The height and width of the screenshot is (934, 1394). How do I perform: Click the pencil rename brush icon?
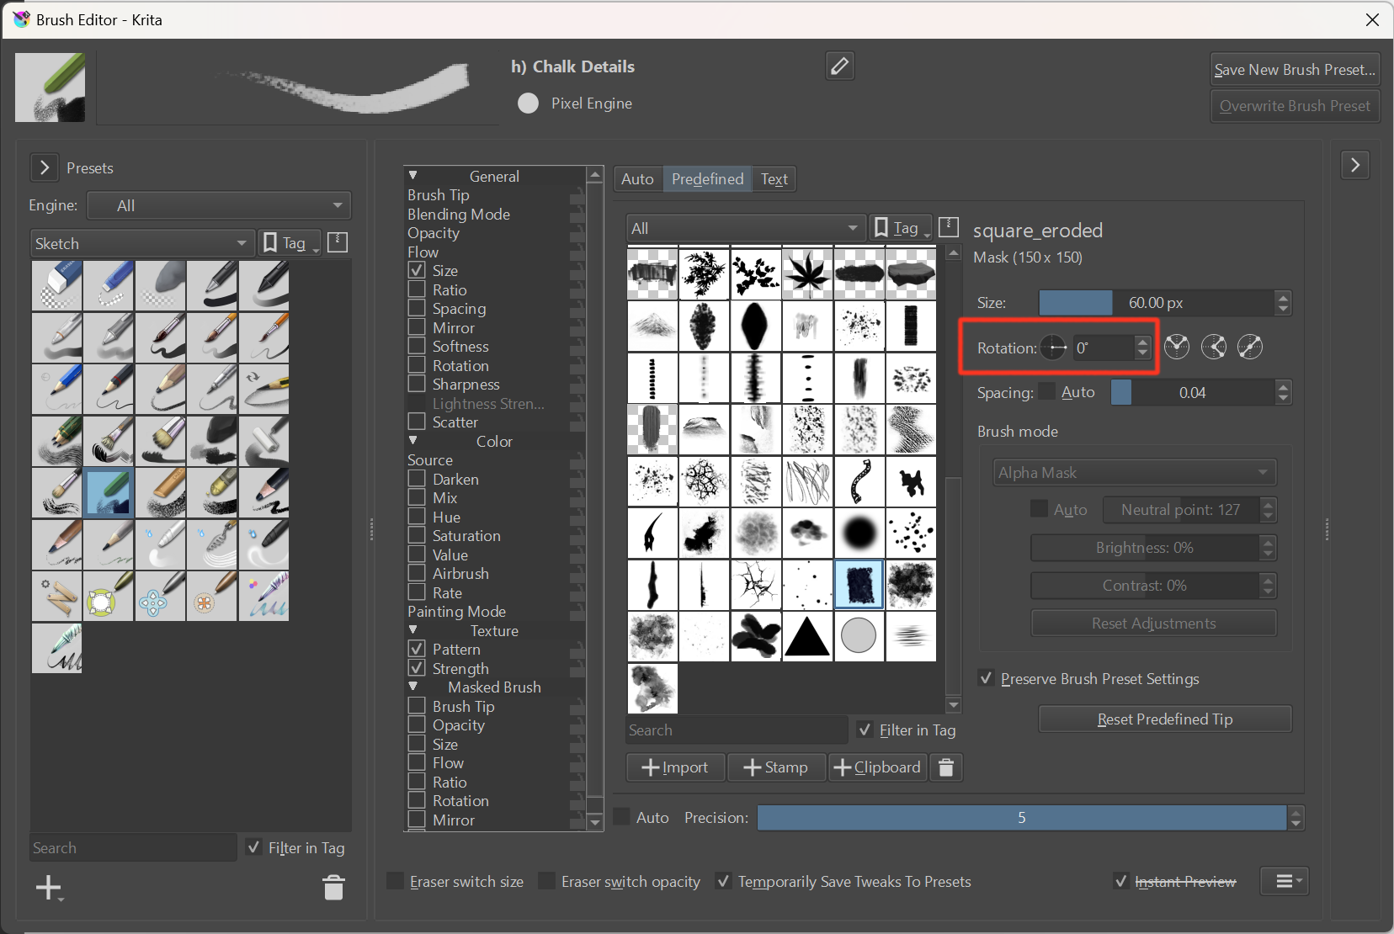tap(839, 66)
